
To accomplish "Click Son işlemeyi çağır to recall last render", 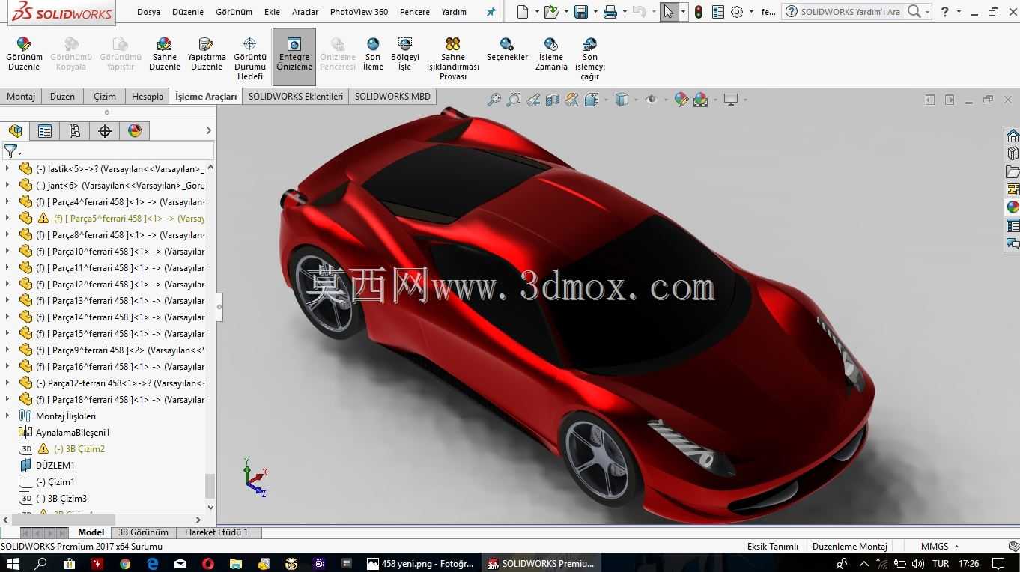I will click(590, 58).
